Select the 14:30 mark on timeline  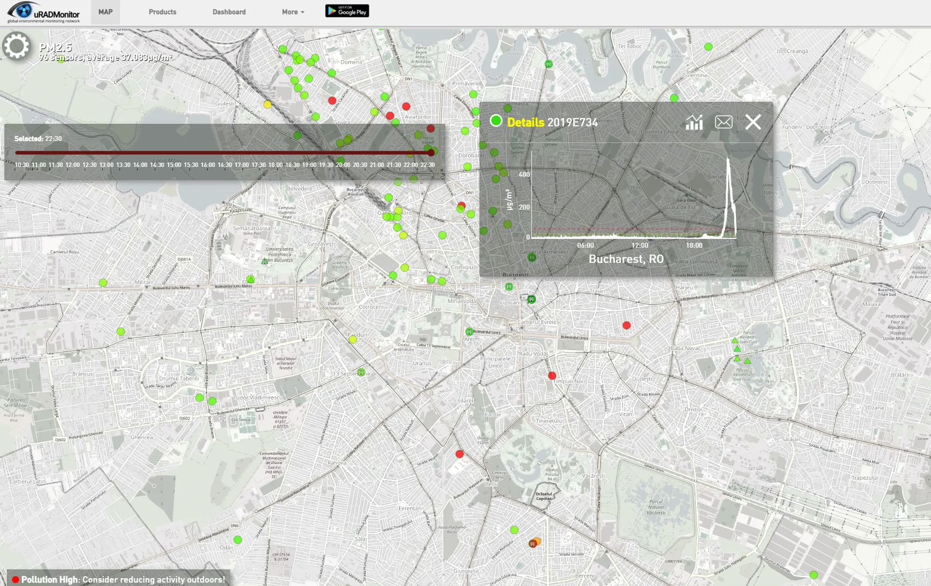157,165
